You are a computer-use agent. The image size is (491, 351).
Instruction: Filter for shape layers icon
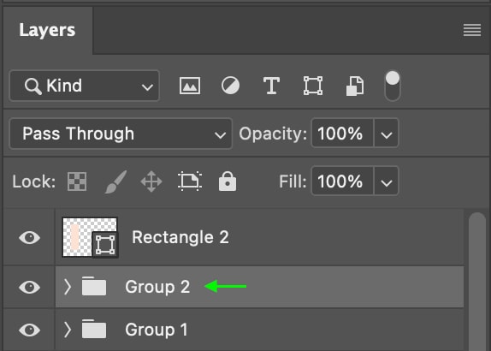(313, 86)
